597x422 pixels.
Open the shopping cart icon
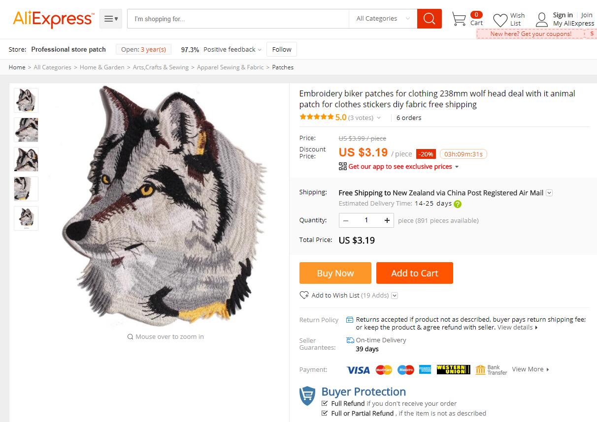(459, 19)
